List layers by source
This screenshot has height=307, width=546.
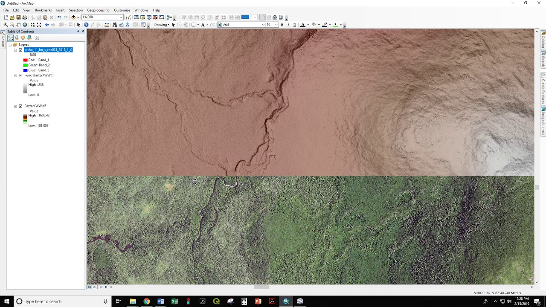pos(17,38)
